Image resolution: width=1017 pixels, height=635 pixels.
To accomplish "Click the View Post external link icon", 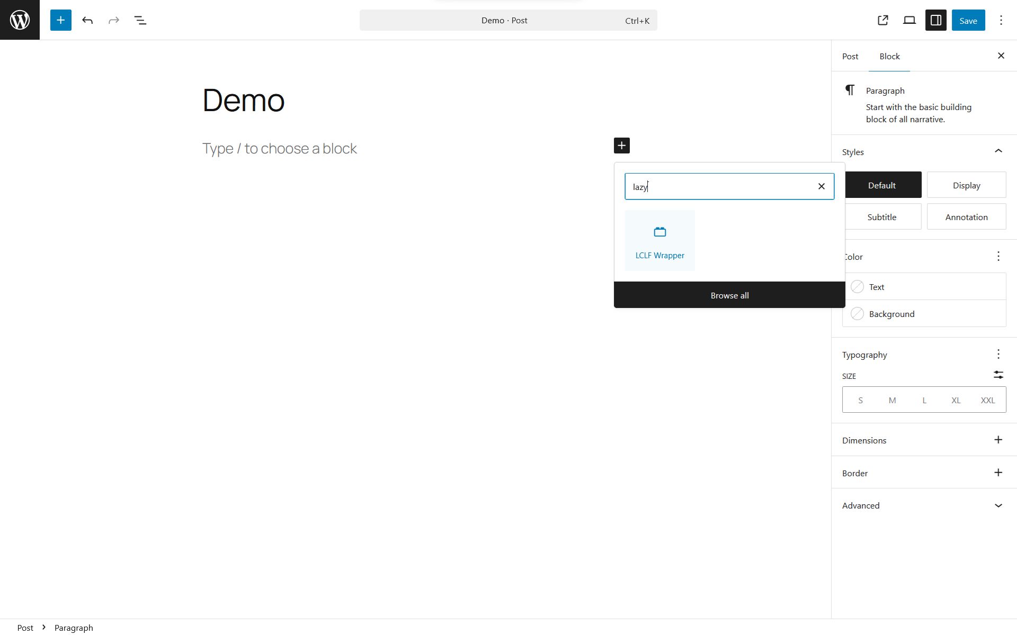I will (x=882, y=20).
